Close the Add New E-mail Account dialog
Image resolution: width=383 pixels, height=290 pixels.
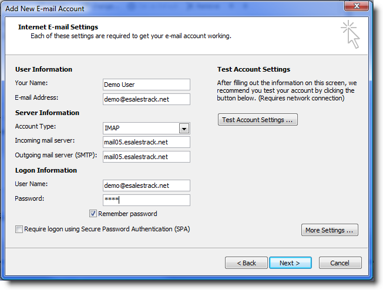click(x=357, y=6)
